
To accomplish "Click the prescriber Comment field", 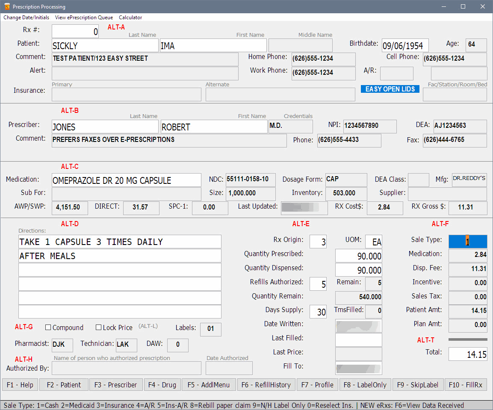I will [x=169, y=140].
